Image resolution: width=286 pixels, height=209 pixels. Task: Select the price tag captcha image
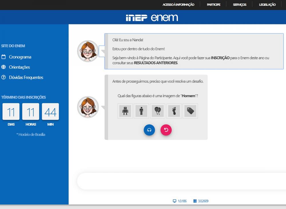click(x=190, y=111)
